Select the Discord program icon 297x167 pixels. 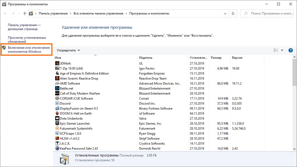57,104
